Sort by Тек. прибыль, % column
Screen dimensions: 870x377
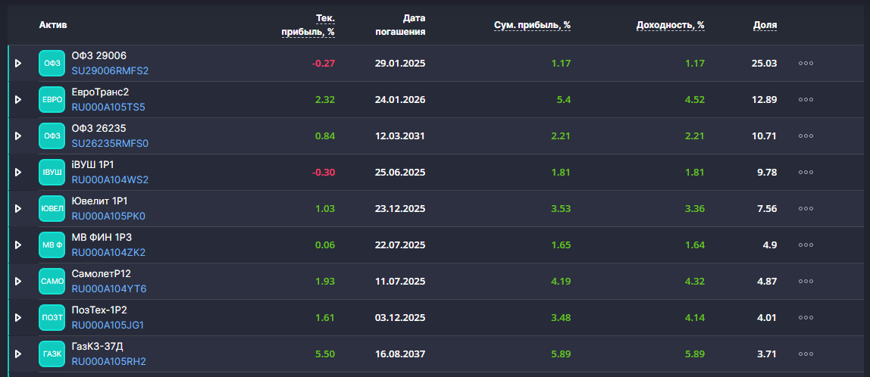pyautogui.click(x=308, y=25)
